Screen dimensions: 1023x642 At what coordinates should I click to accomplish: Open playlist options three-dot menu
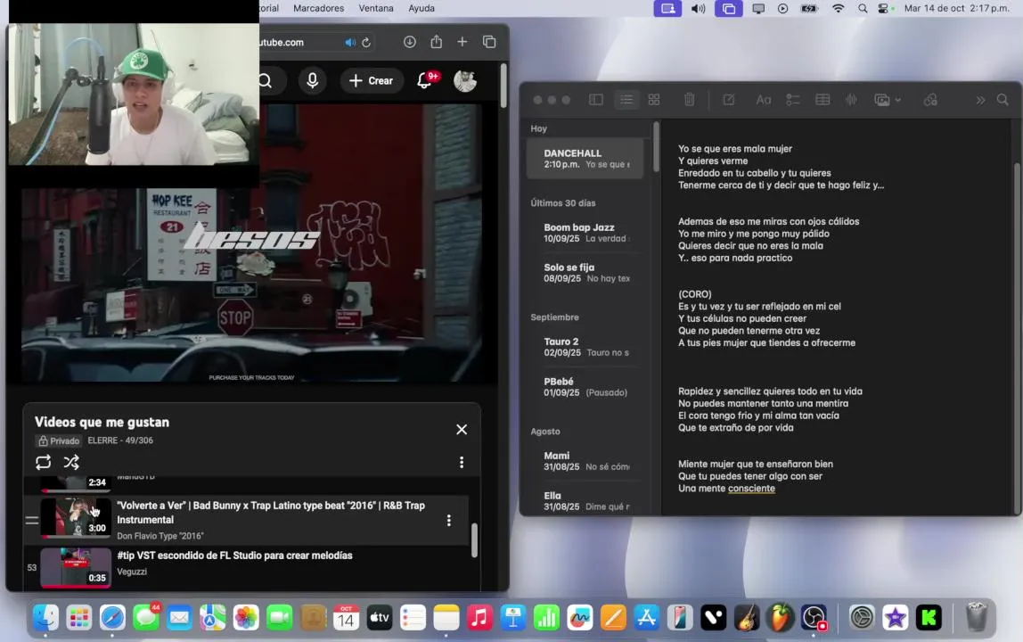pyautogui.click(x=462, y=463)
